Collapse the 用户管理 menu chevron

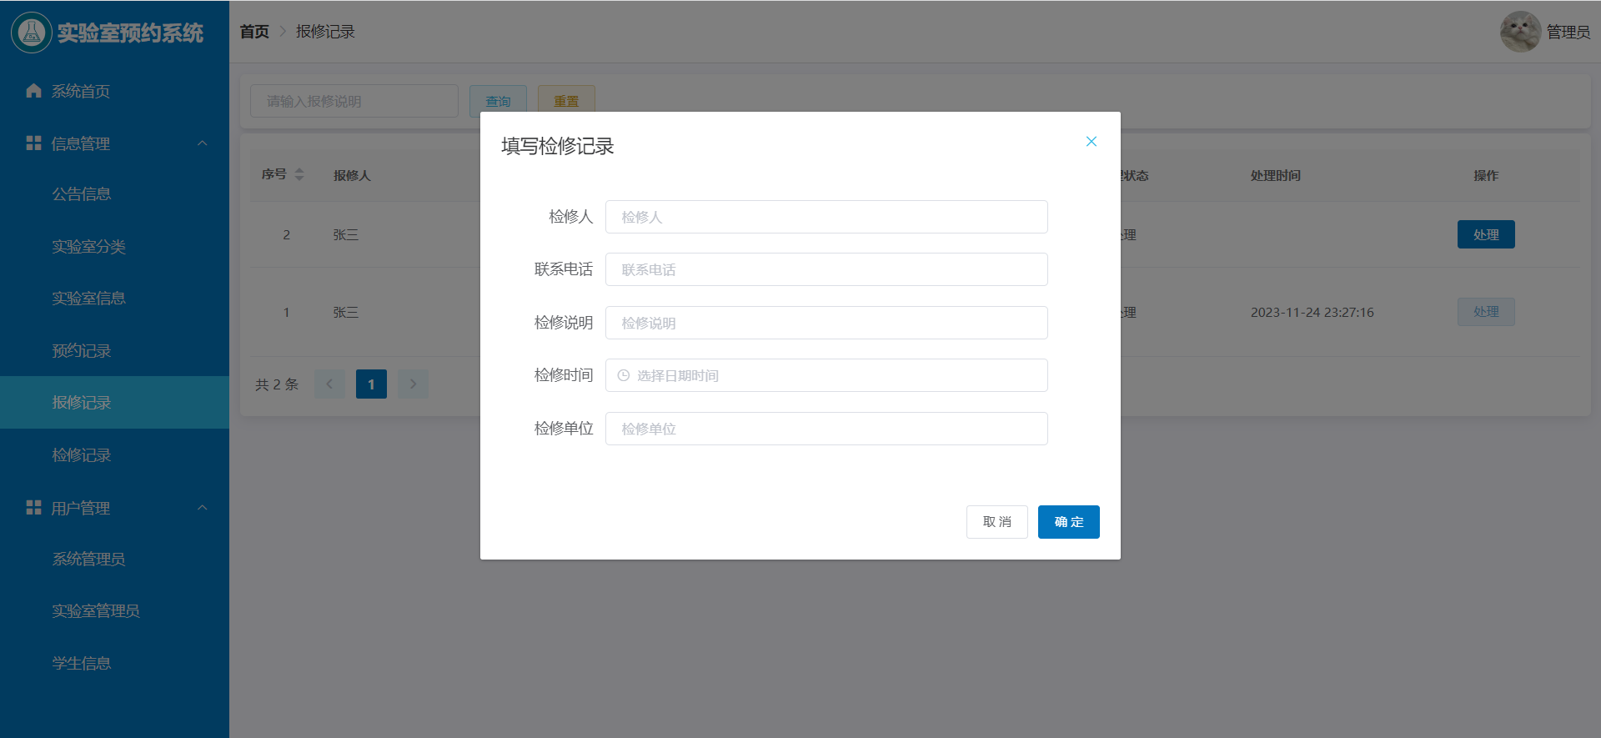(202, 508)
